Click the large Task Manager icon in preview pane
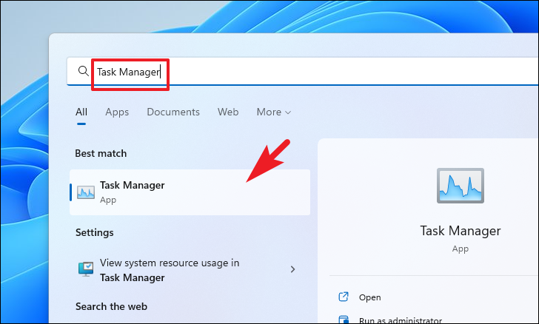This screenshot has width=539, height=324. click(x=461, y=186)
